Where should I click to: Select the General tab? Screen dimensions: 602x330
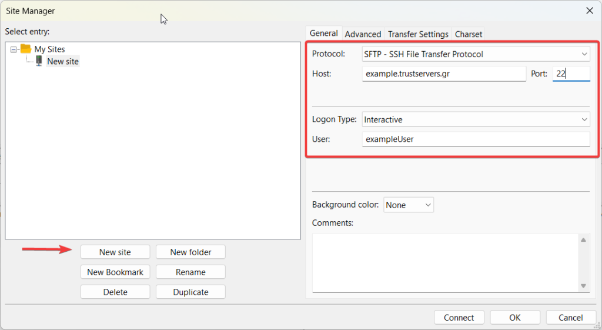324,34
